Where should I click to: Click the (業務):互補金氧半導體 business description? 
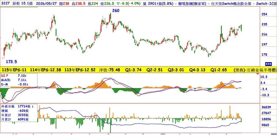tap(255, 70)
